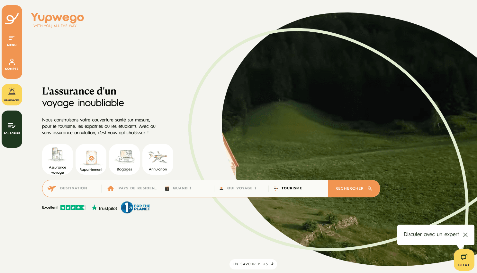Click the calendar icon beside Quand
Screen dimensions: 477x273
(167, 188)
